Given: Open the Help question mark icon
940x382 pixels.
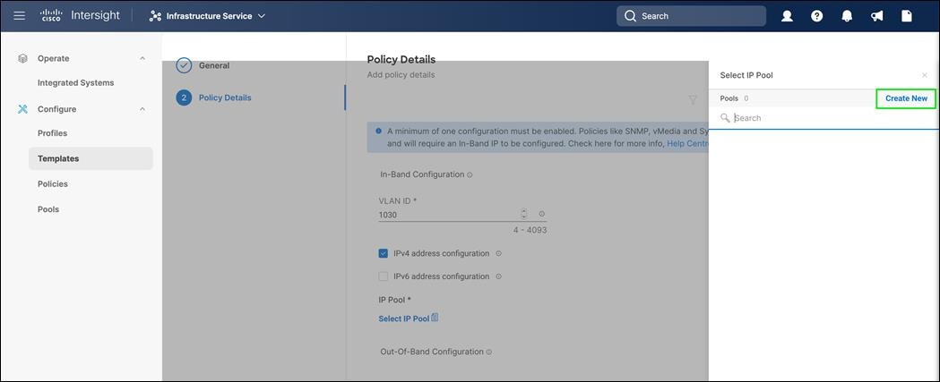Looking at the screenshot, I should [816, 16].
